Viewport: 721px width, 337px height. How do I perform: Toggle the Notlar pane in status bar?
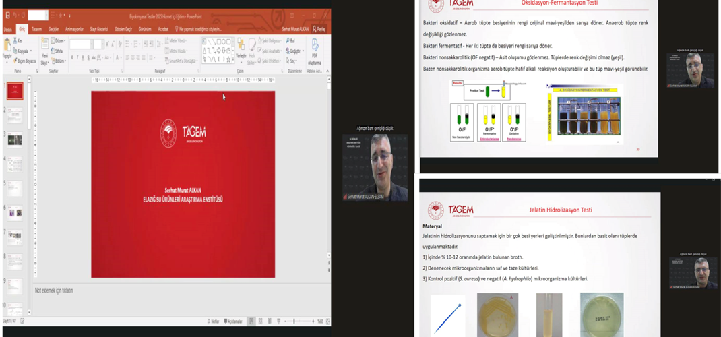214,321
